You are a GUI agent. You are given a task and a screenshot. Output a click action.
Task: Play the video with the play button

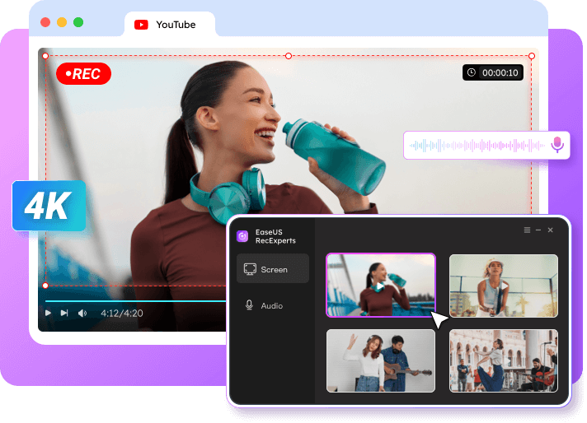point(48,313)
